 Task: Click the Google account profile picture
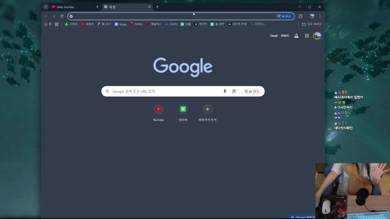point(317,36)
